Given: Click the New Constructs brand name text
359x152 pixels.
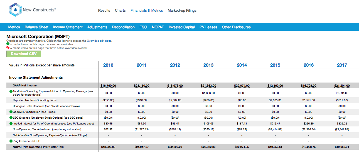Looking at the screenshot, I should (x=39, y=10).
